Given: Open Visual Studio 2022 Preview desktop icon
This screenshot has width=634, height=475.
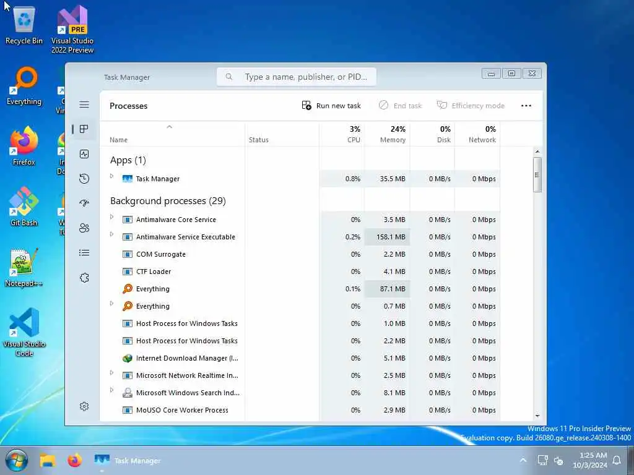Looking at the screenshot, I should (72, 29).
